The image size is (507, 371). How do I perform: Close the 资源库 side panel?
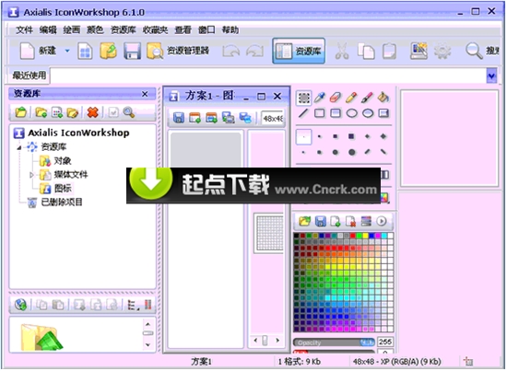[x=145, y=94]
